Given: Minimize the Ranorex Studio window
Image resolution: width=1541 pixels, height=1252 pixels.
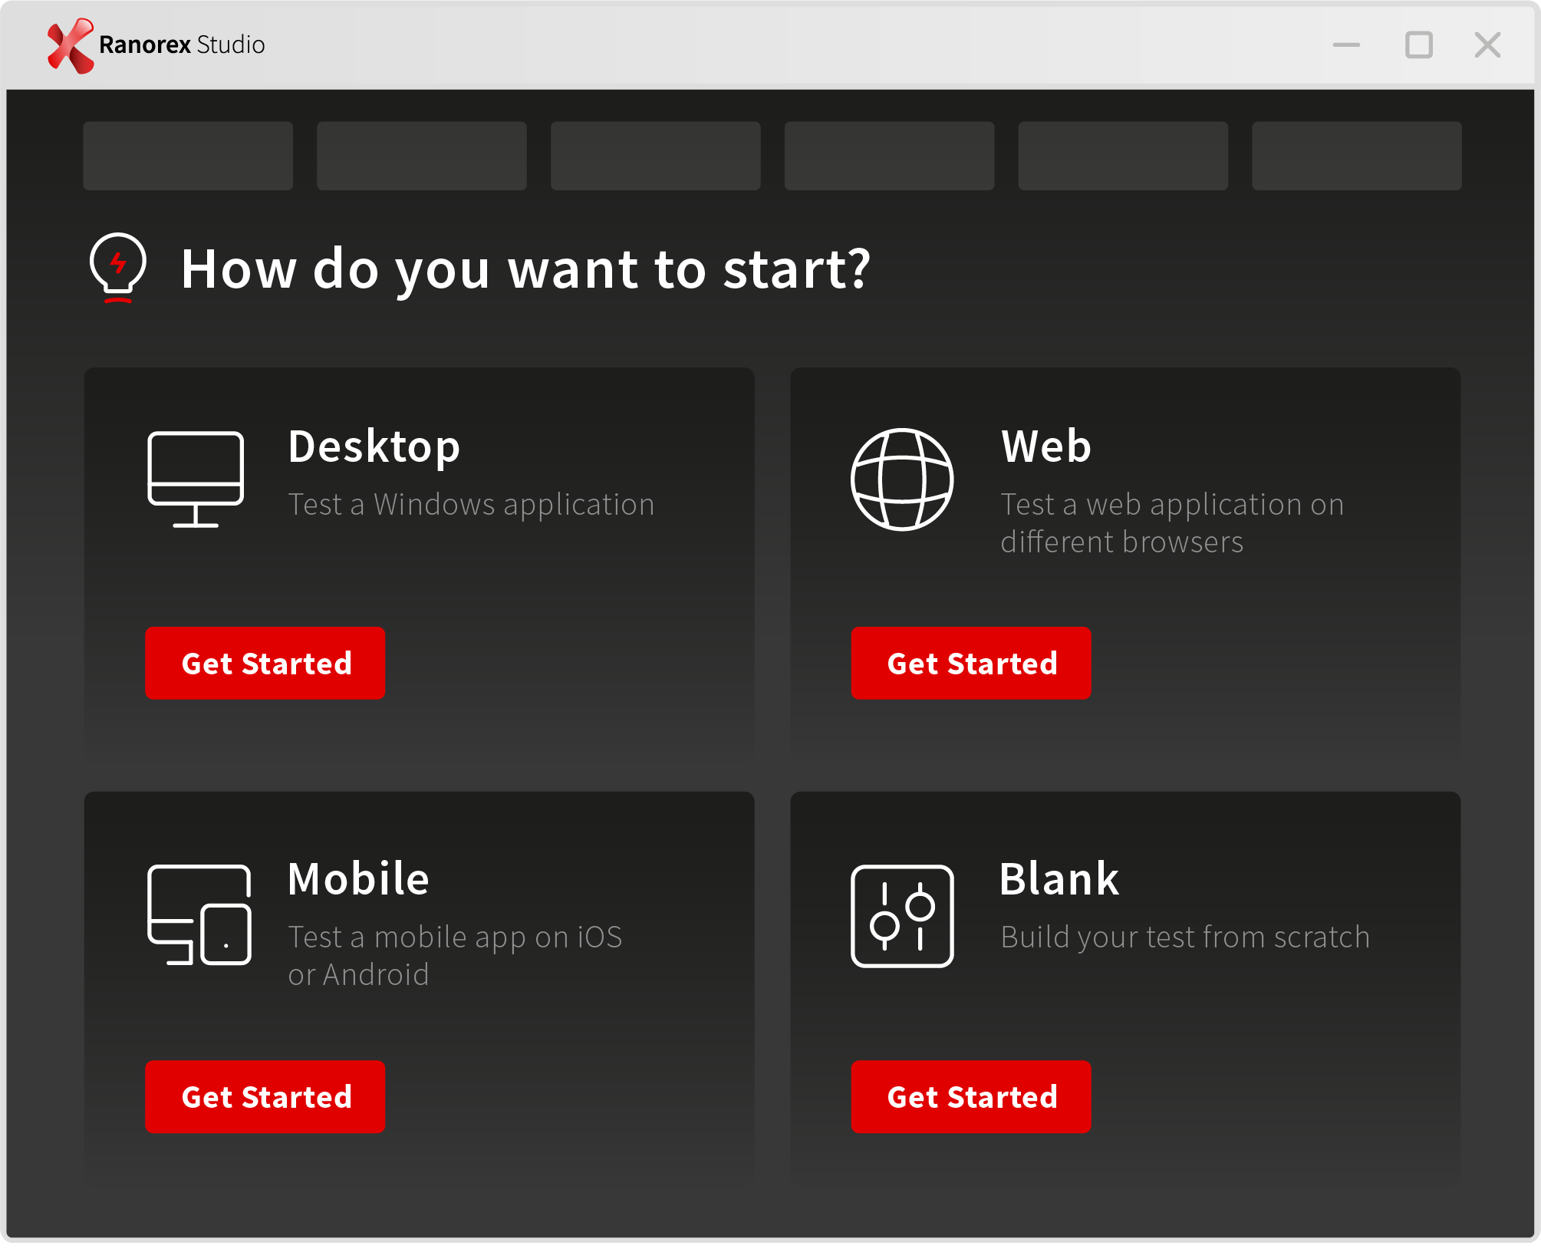Looking at the screenshot, I should (1346, 45).
